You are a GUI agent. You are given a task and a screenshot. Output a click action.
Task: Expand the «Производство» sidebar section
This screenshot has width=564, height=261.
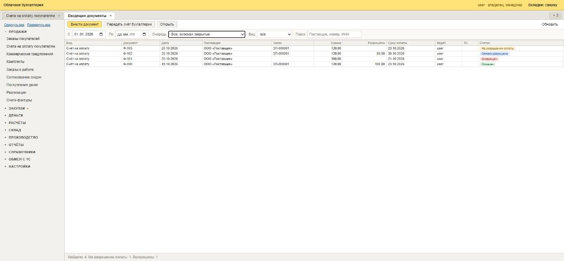[x=23, y=137]
